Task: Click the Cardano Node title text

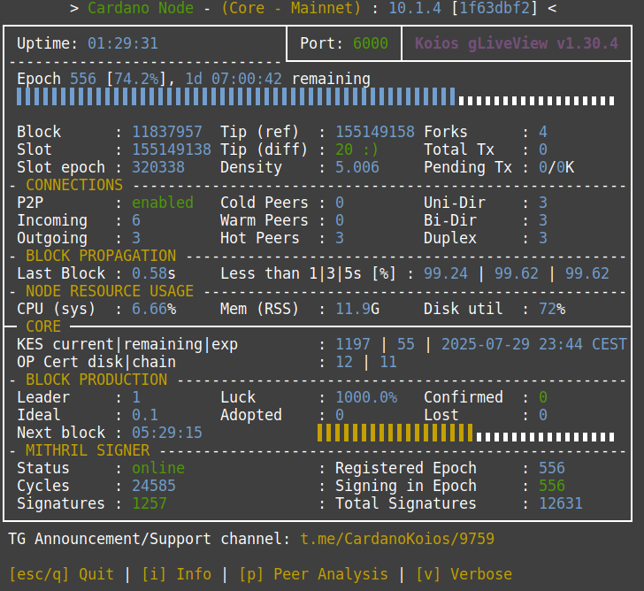Action: tap(141, 8)
